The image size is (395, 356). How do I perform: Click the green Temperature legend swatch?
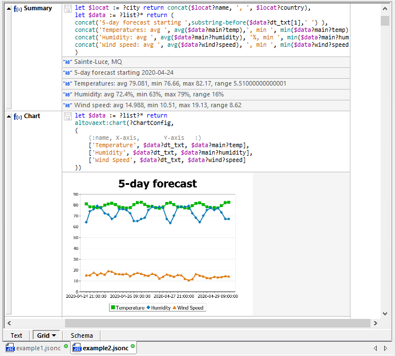coord(113,308)
